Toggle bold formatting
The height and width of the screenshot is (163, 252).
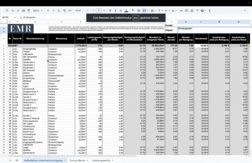110,11
